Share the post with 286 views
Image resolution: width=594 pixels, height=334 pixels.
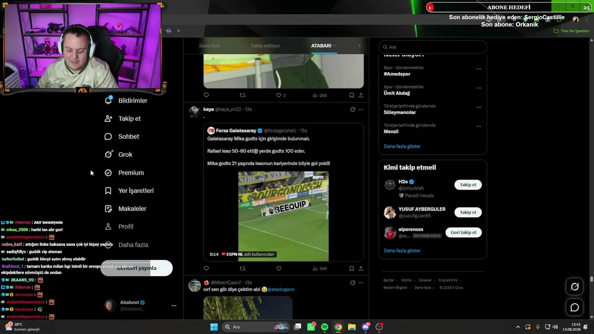(x=361, y=95)
